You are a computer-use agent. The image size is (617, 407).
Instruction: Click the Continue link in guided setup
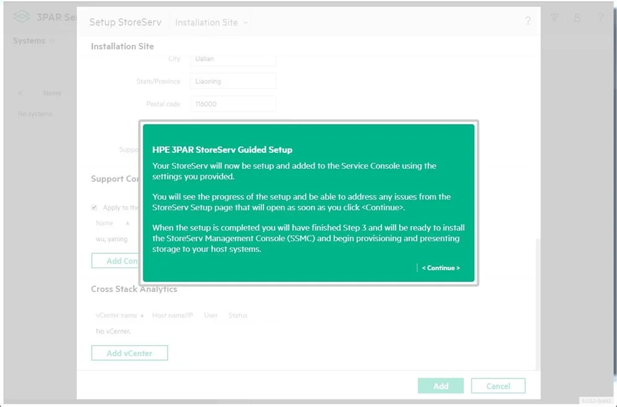pyautogui.click(x=441, y=268)
